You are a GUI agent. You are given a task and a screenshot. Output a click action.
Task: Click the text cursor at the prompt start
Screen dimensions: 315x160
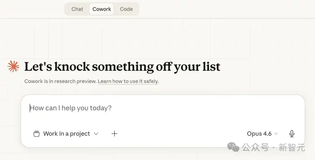[x=30, y=108]
